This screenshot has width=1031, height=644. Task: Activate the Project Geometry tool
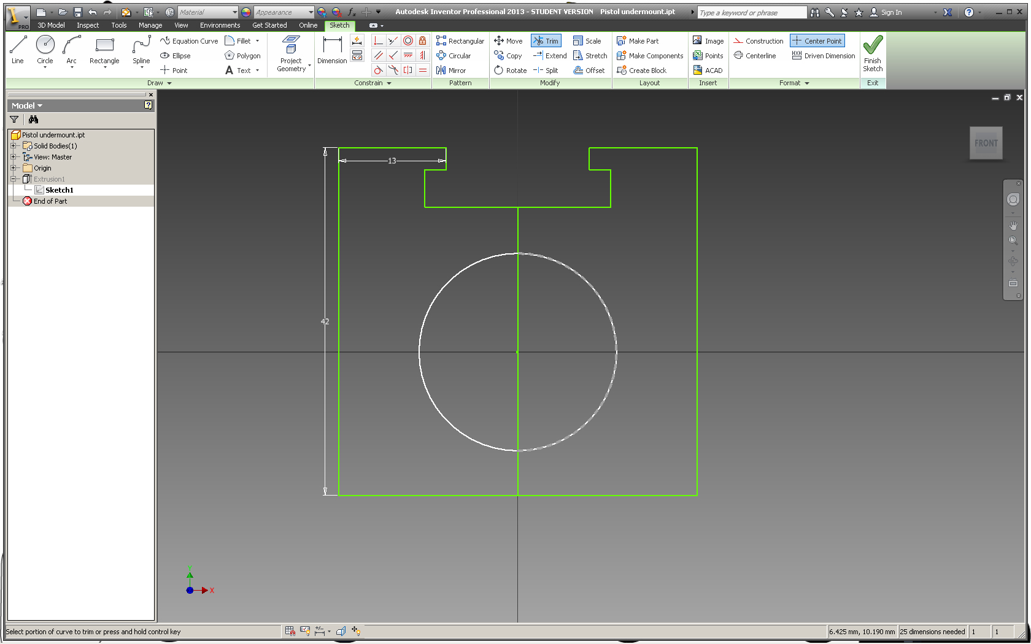pos(291,54)
